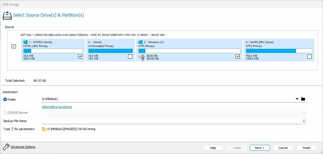Click the Backup File Name input field
Image resolution: width=323 pixels, height=154 pixels.
[172, 121]
